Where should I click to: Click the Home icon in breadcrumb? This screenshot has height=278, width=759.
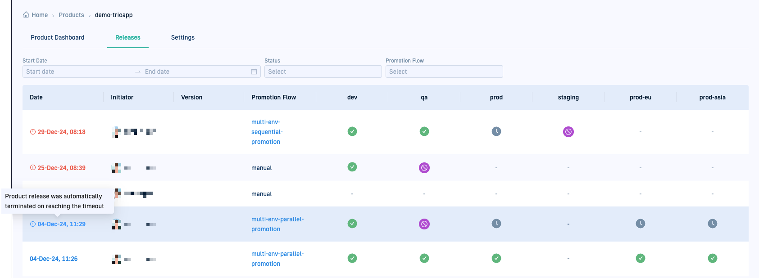click(26, 15)
